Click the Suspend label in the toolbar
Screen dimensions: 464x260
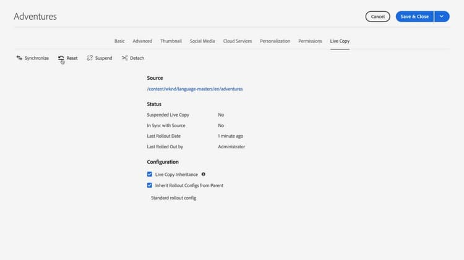[103, 58]
